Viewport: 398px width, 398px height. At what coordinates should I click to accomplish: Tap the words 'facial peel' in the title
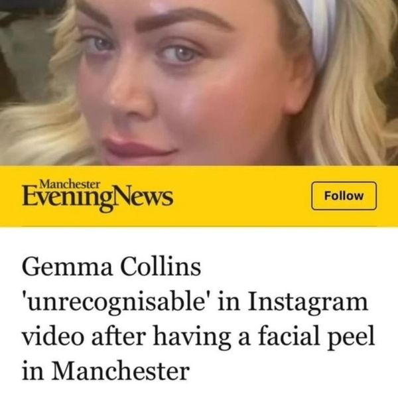click(316, 336)
